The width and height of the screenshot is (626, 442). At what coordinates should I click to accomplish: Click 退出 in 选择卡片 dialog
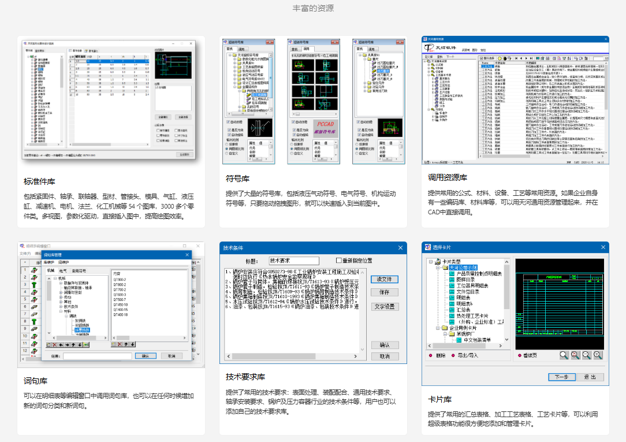coord(590,377)
